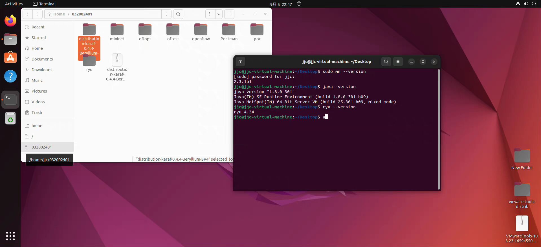The image size is (541, 247).
Task: Open Files hamburger main menu
Action: pos(229,14)
